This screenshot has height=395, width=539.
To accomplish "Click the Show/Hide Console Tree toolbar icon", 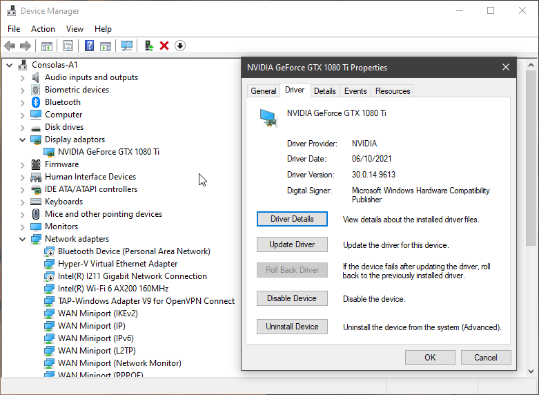I will pyautogui.click(x=46, y=46).
